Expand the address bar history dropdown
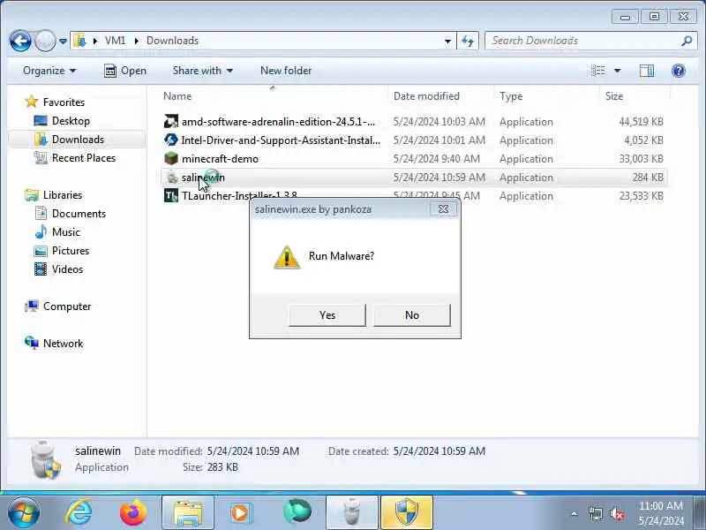Image resolution: width=706 pixels, height=530 pixels. [x=447, y=41]
